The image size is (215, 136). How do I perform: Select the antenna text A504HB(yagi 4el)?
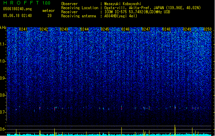121,16
